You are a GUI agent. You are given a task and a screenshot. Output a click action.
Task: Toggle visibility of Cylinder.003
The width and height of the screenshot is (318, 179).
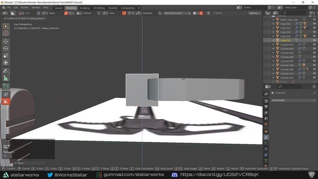point(314,53)
